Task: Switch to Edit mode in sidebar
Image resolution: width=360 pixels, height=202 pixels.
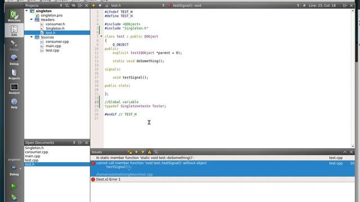Action: [x=14, y=30]
